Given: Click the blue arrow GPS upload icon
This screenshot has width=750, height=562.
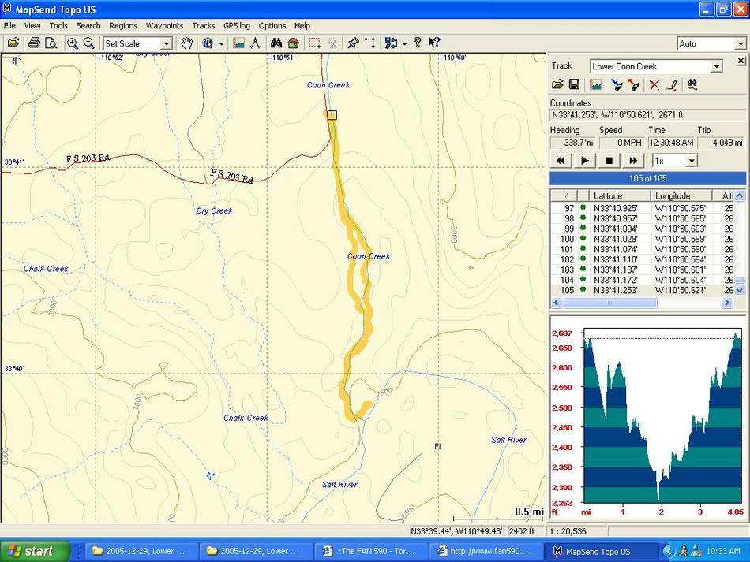Looking at the screenshot, I should tap(617, 85).
